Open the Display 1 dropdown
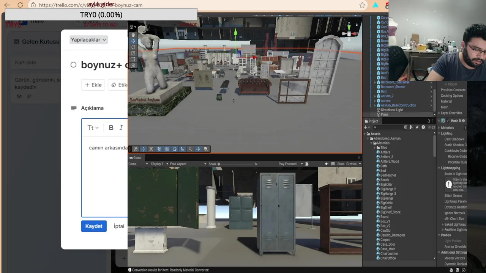Viewport: 486px width, 273px height. tap(159, 164)
